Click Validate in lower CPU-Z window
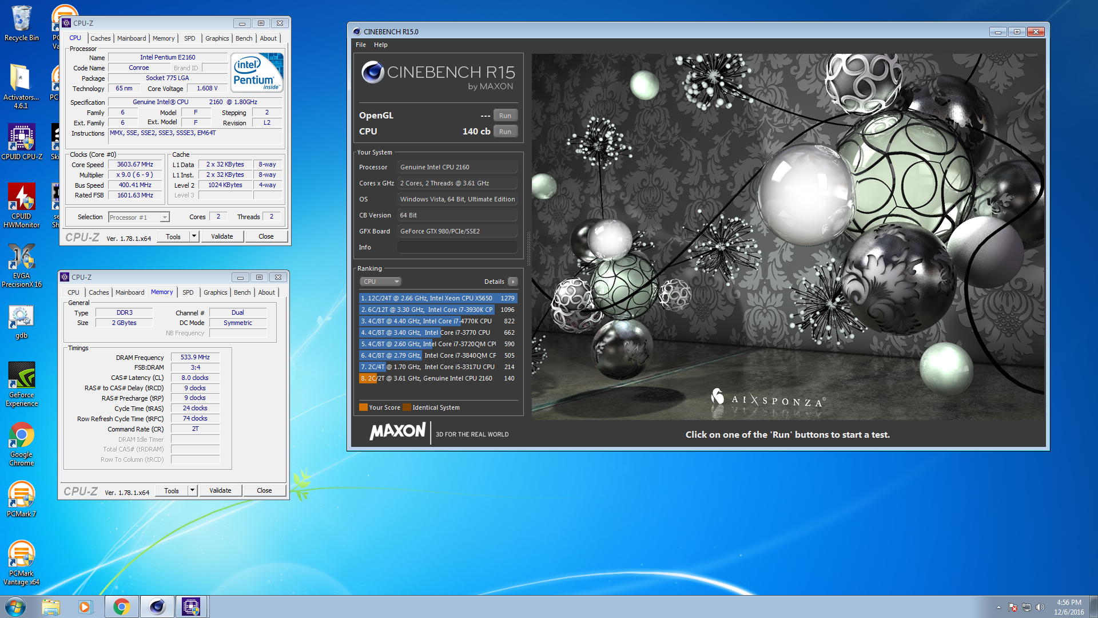 pyautogui.click(x=220, y=490)
